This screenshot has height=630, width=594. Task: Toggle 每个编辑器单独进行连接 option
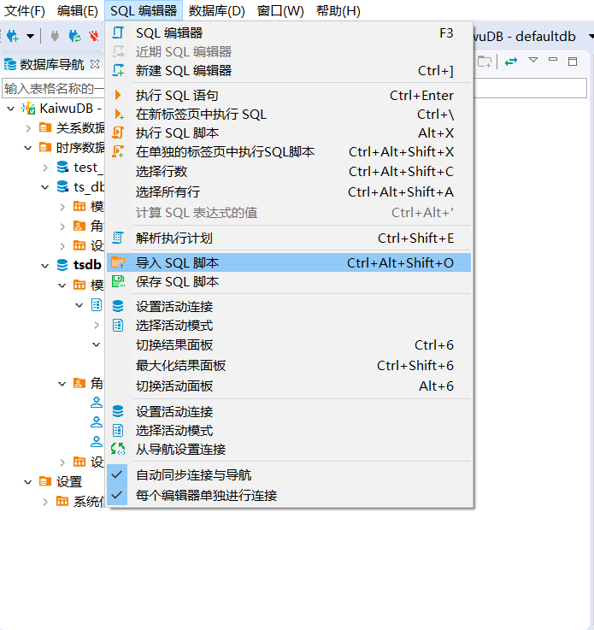(206, 495)
